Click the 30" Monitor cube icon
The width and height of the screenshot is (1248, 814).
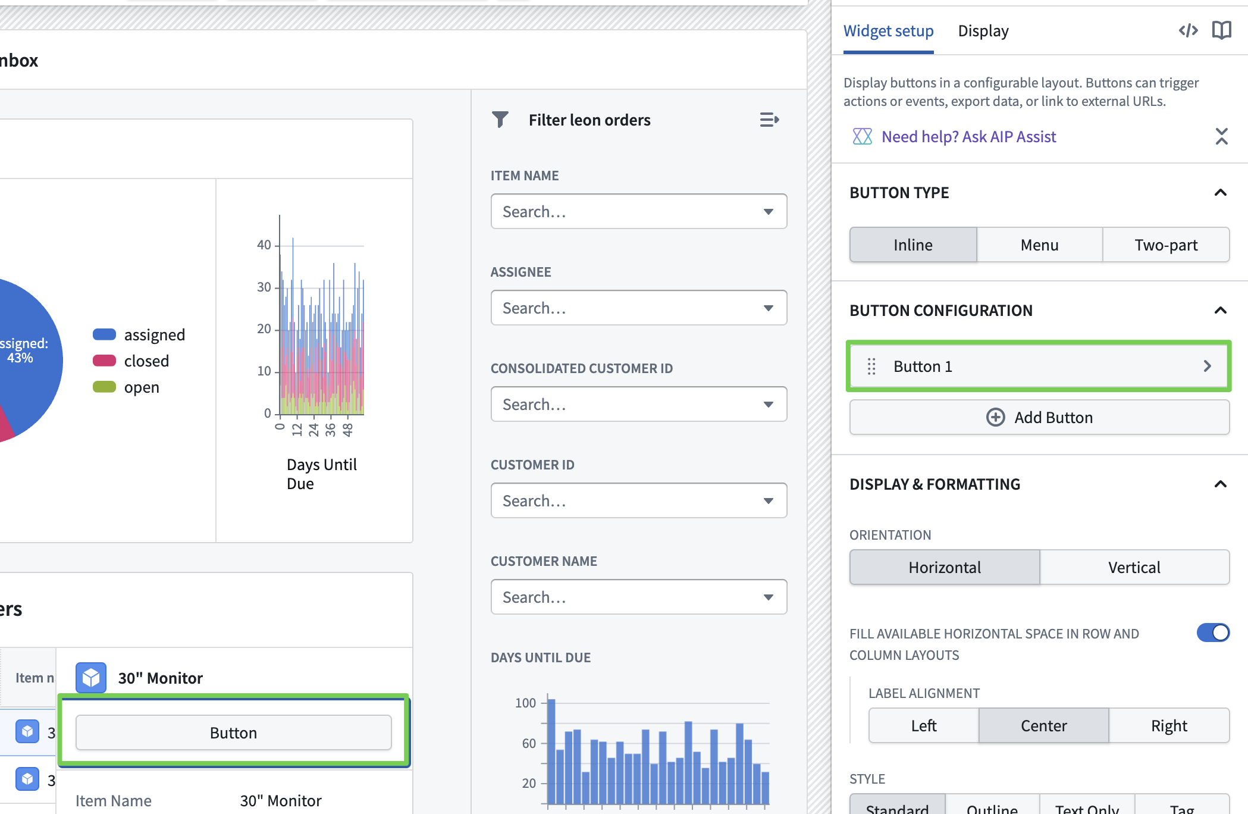pos(91,678)
